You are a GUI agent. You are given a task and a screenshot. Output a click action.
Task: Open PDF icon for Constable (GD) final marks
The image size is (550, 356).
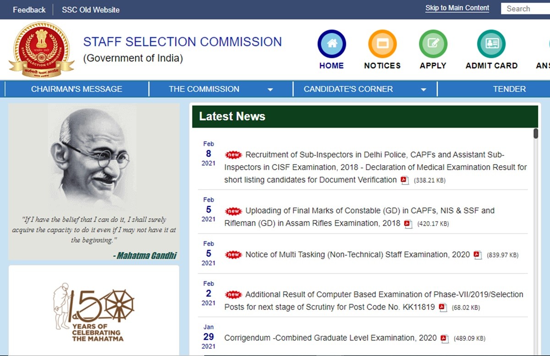click(408, 224)
